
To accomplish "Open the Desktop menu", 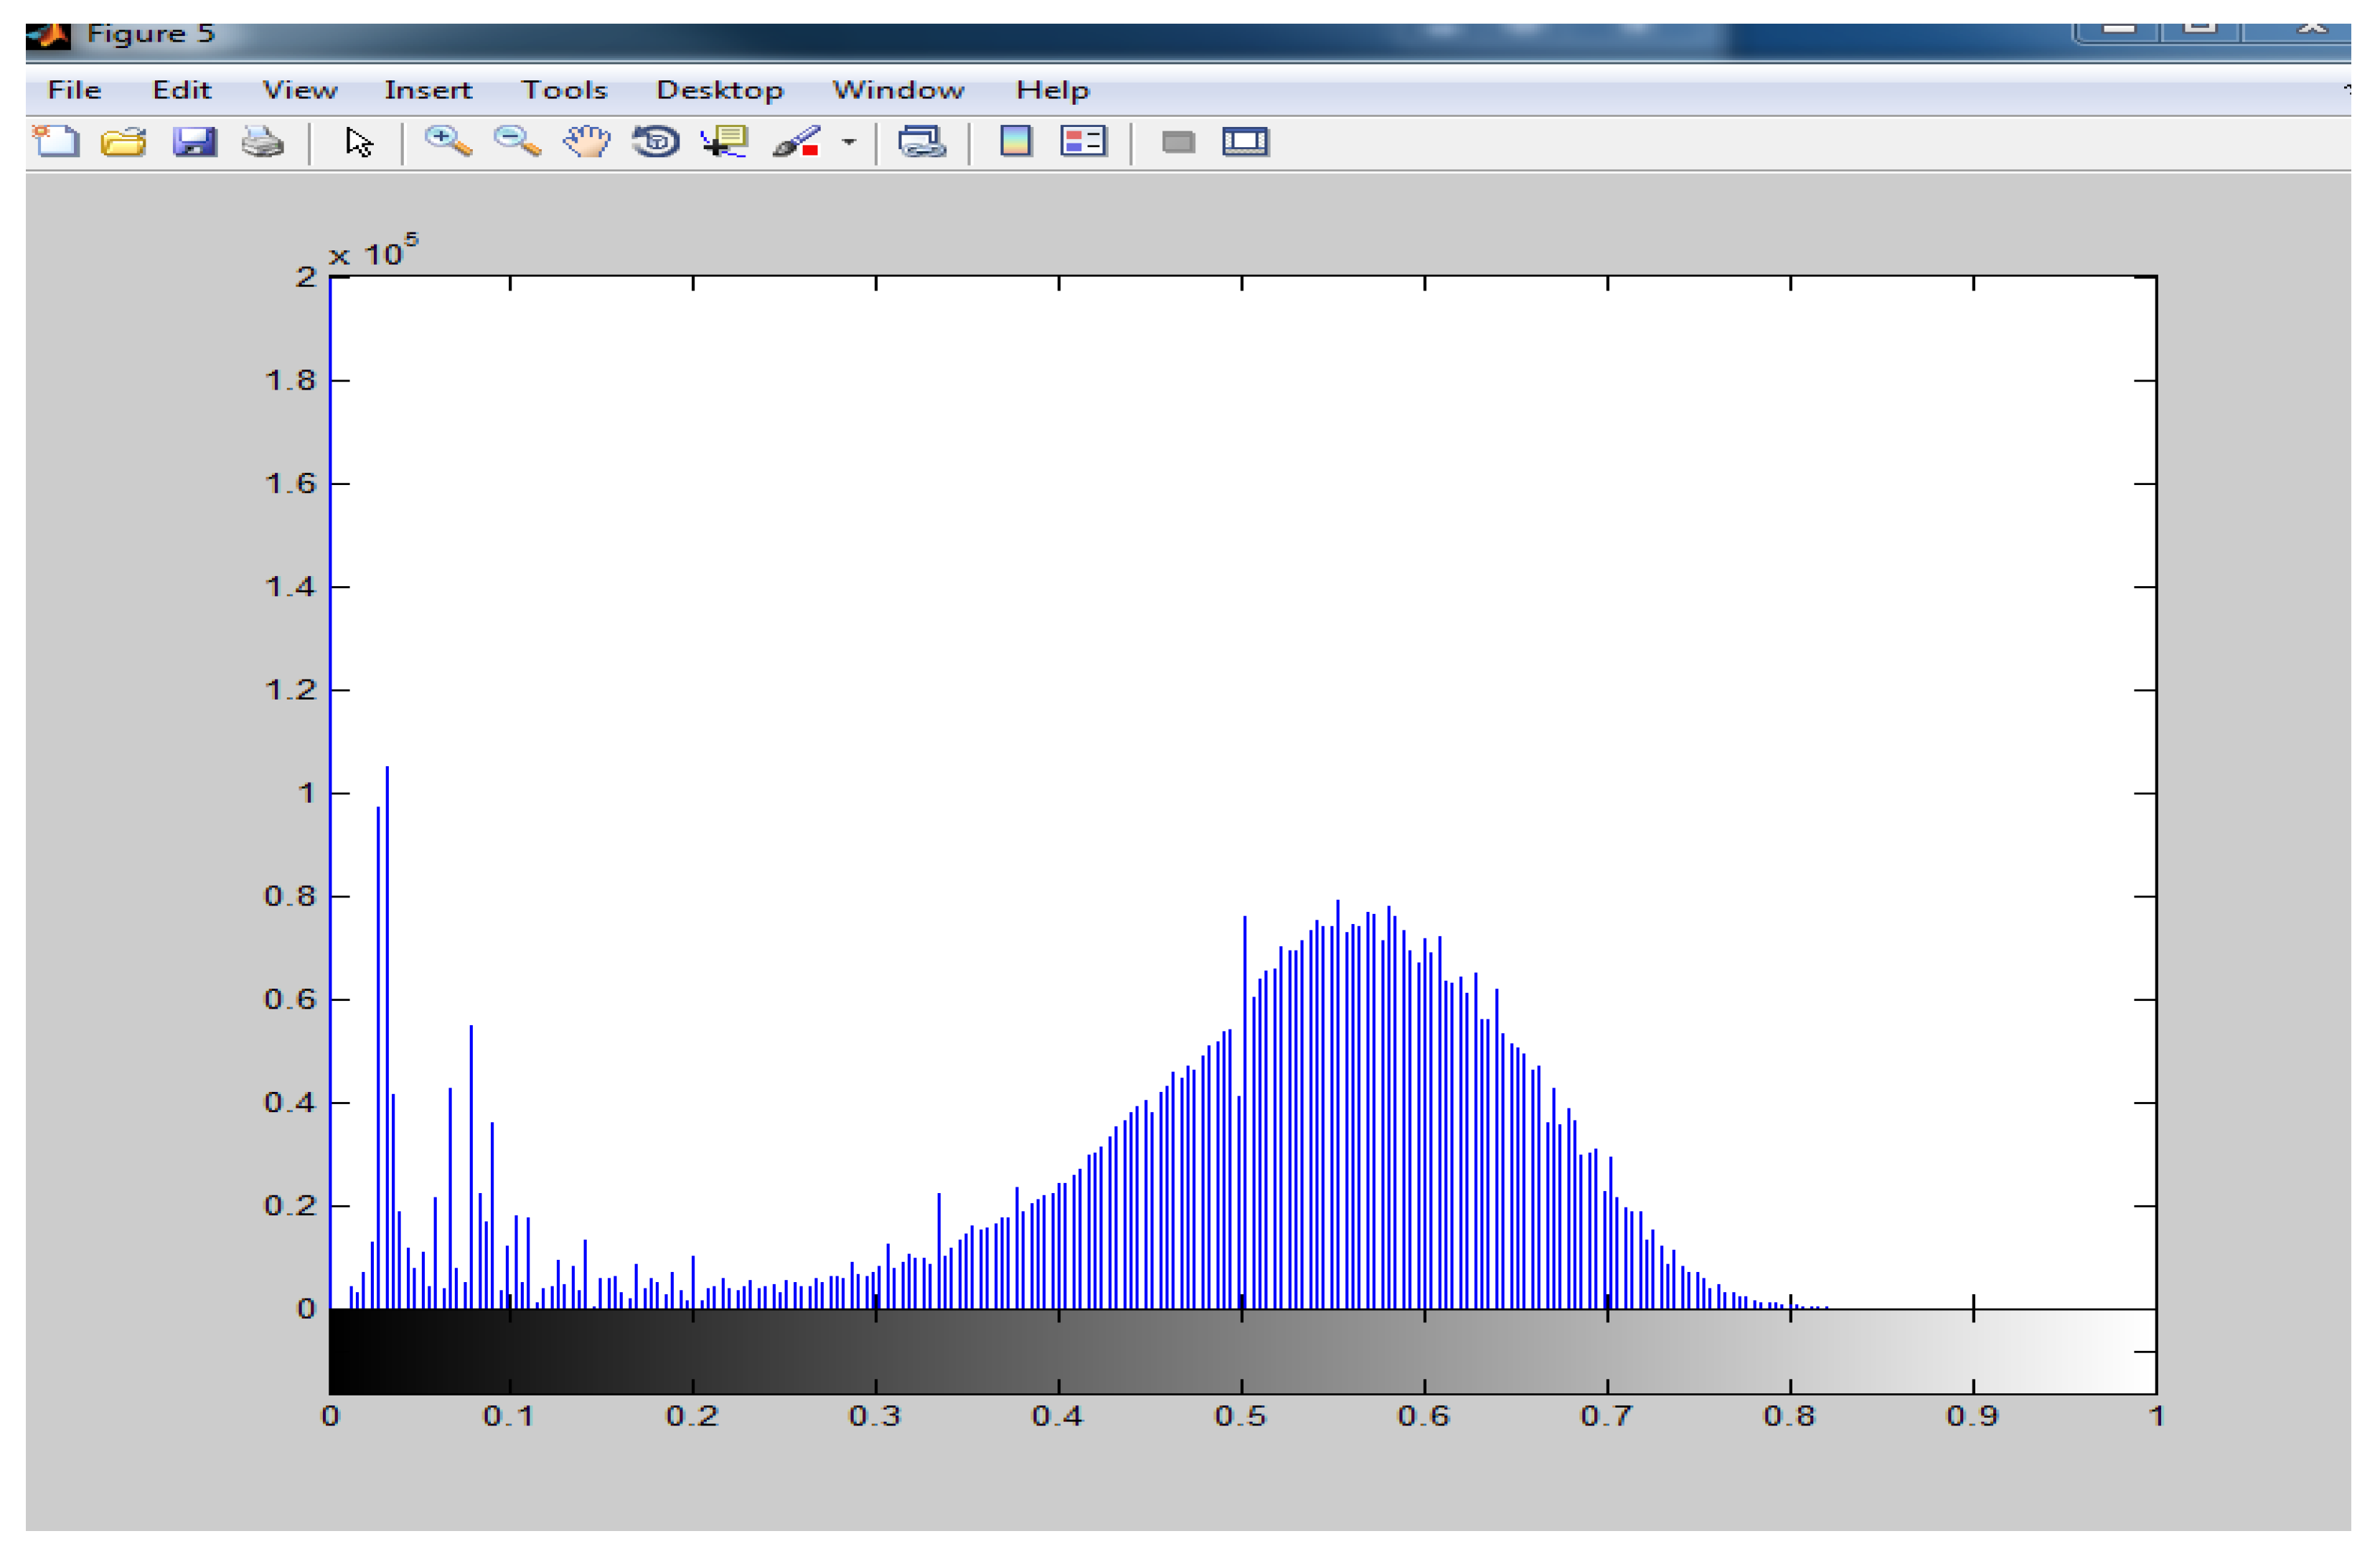I will tap(722, 90).
